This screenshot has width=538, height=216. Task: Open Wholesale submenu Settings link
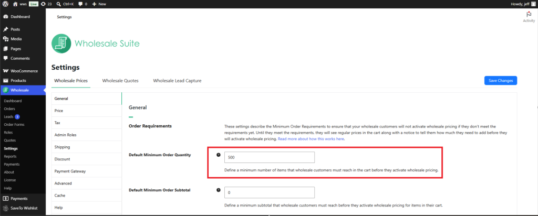pos(11,148)
